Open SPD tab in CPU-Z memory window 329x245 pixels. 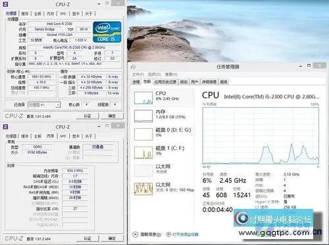pos(63,136)
